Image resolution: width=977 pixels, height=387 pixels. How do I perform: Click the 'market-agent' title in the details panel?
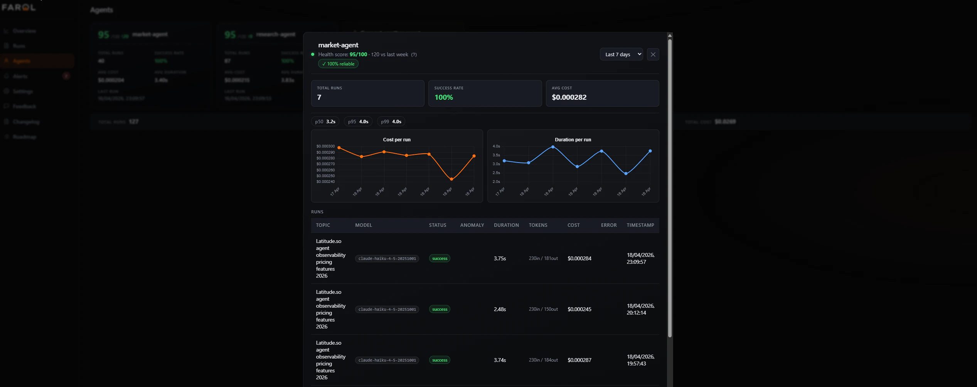338,45
